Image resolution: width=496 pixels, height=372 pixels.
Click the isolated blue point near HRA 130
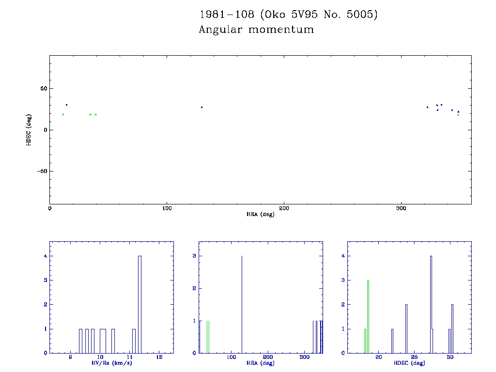(201, 107)
